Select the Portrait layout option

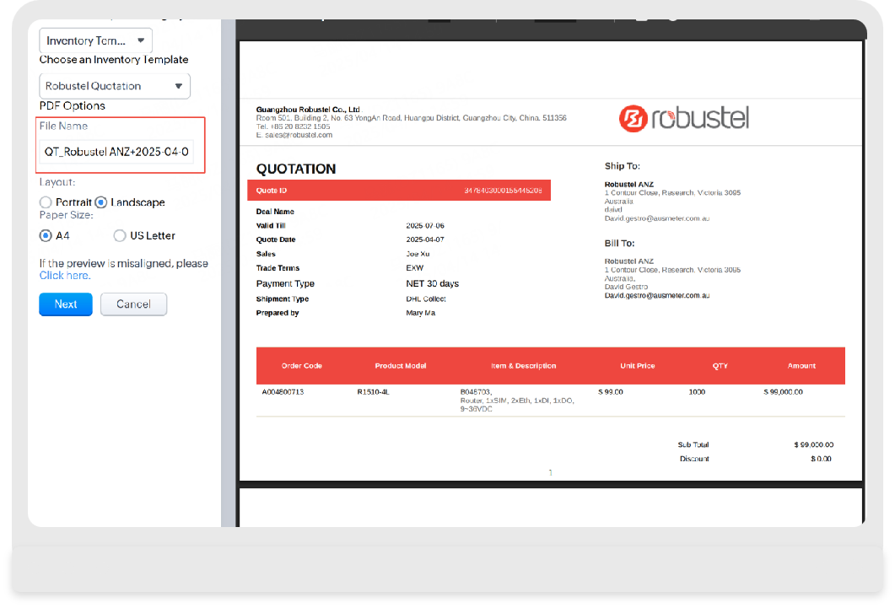point(46,202)
